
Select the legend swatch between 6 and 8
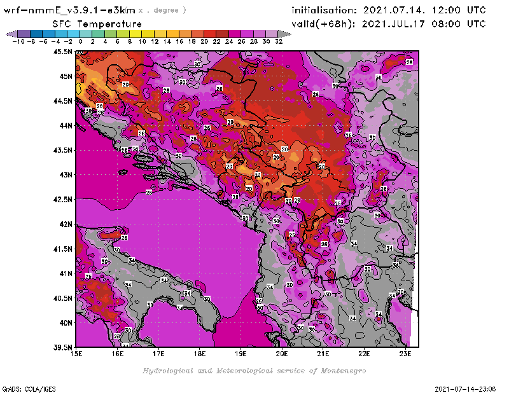point(123,34)
